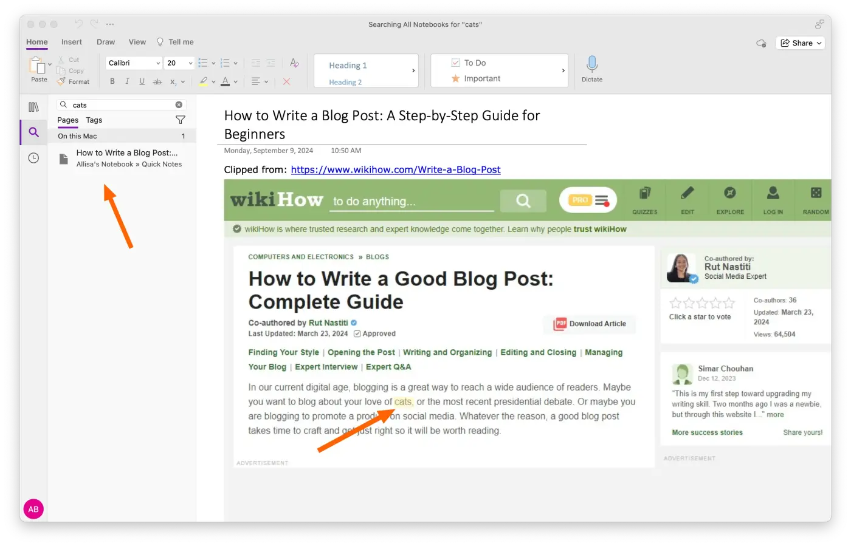The width and height of the screenshot is (851, 546).
Task: Open recent notes clock sidebar icon
Action: [34, 158]
